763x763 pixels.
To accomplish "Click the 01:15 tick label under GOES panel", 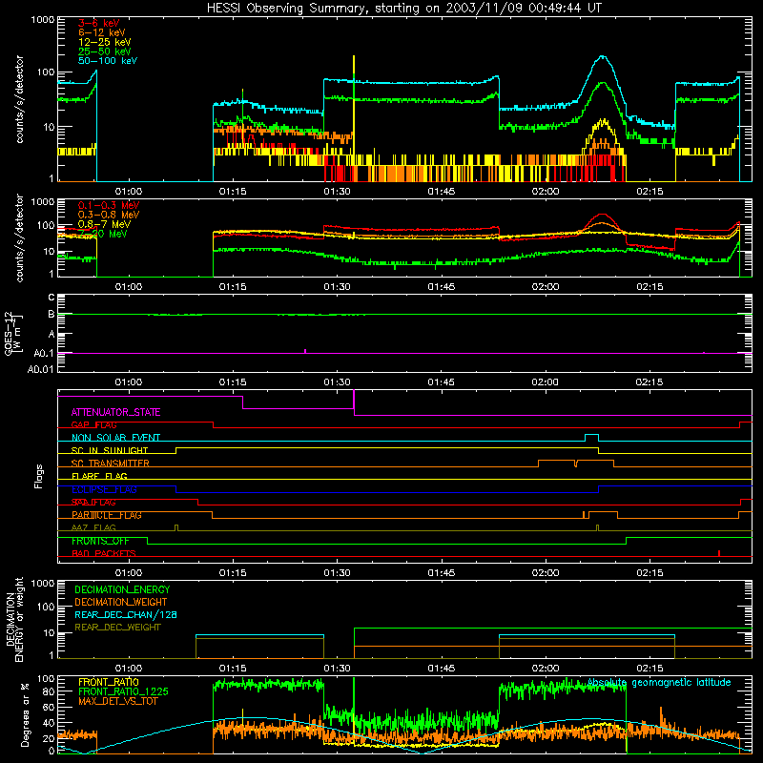I will tap(233, 382).
